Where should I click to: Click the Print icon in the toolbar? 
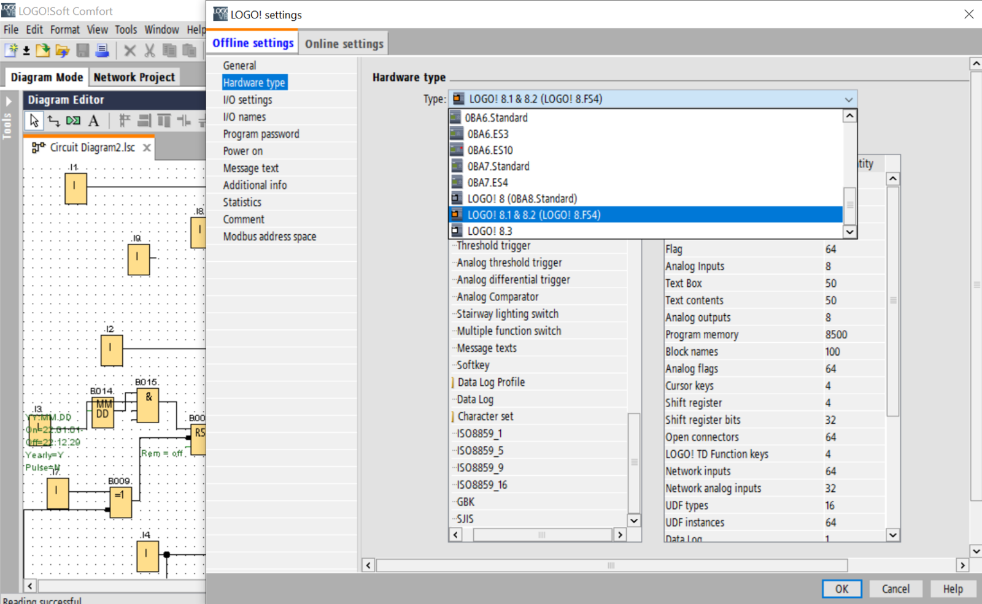[x=102, y=50]
